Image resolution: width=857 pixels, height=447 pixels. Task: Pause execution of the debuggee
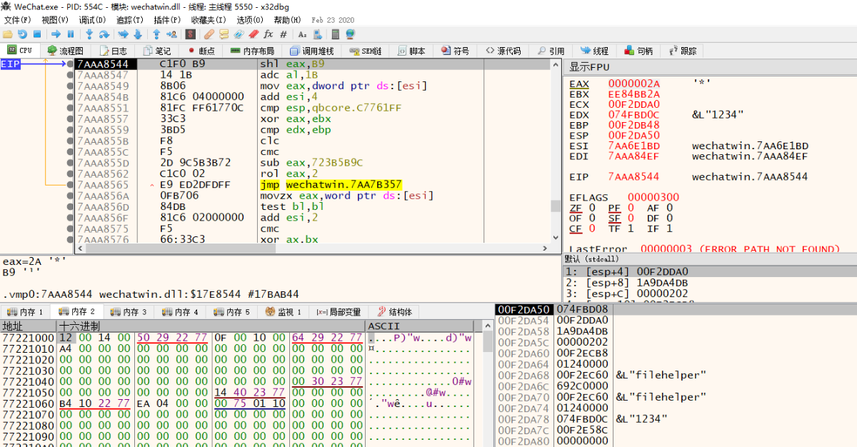[x=70, y=34]
